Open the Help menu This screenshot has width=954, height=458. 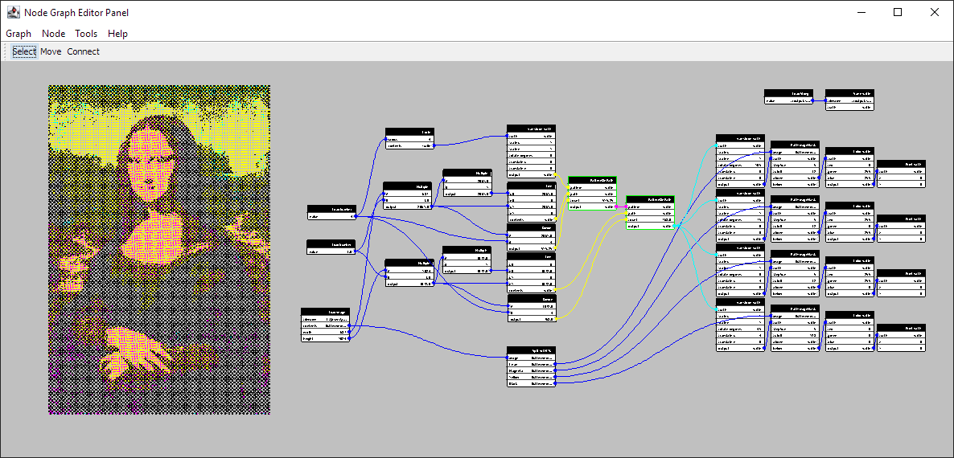pos(117,34)
